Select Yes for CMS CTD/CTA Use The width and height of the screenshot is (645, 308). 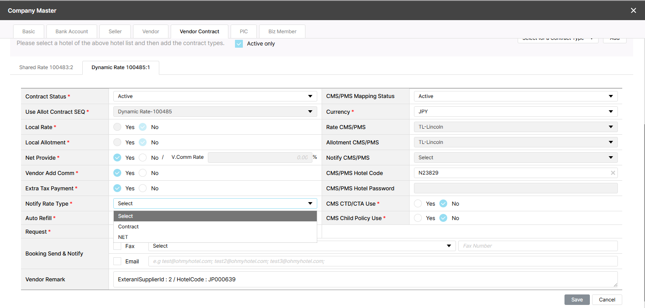418,203
